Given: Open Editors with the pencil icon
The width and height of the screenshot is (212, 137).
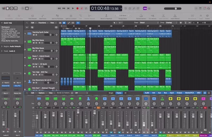Looking at the screenshot, I should [31, 8].
